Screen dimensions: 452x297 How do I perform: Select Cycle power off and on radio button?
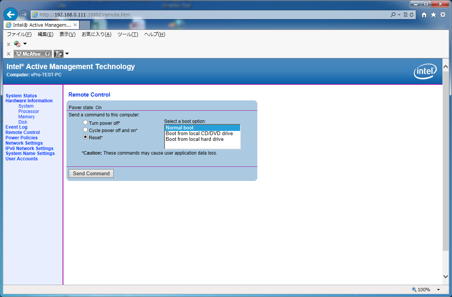click(86, 130)
